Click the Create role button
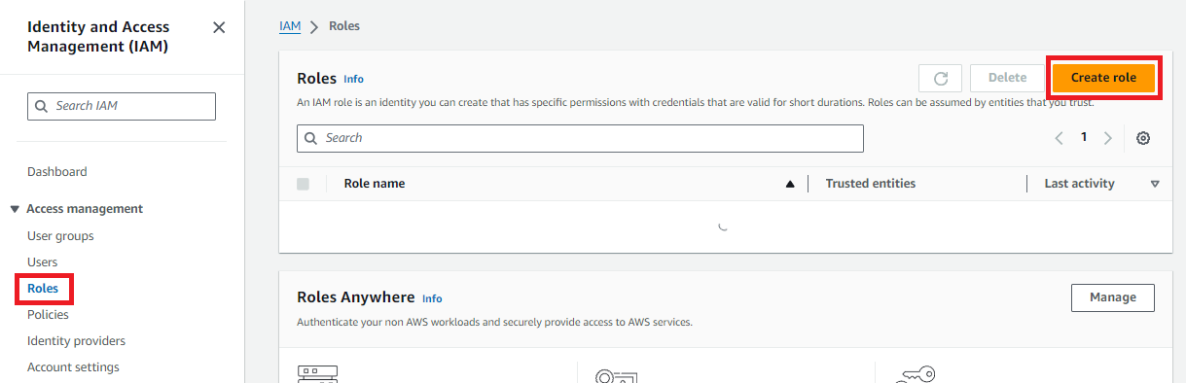Screen dimensions: 1186x383 tap(1103, 79)
